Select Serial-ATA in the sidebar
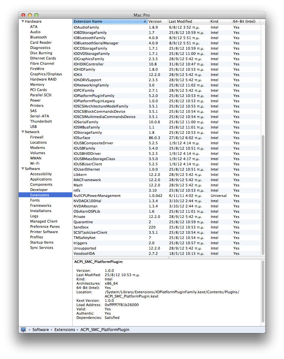 (x=39, y=116)
